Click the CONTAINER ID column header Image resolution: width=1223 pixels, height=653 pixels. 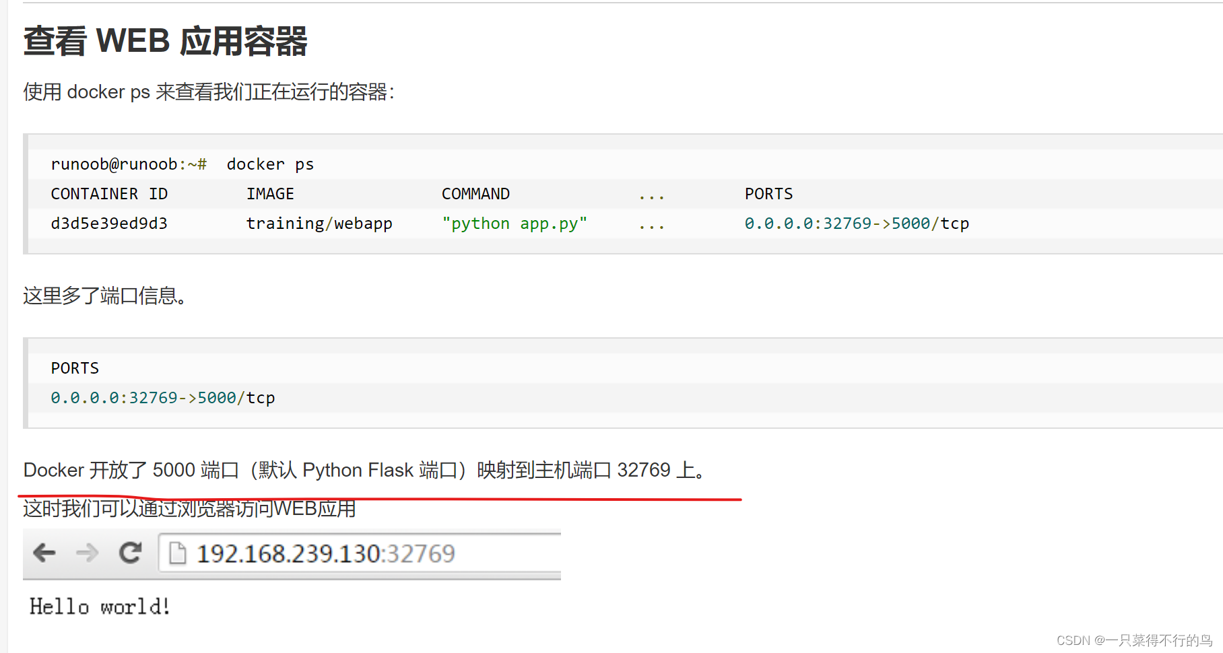coord(109,194)
